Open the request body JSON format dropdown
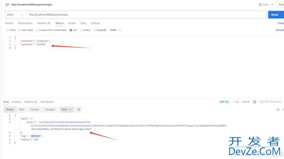The width and height of the screenshot is (284, 159). (x=115, y=30)
